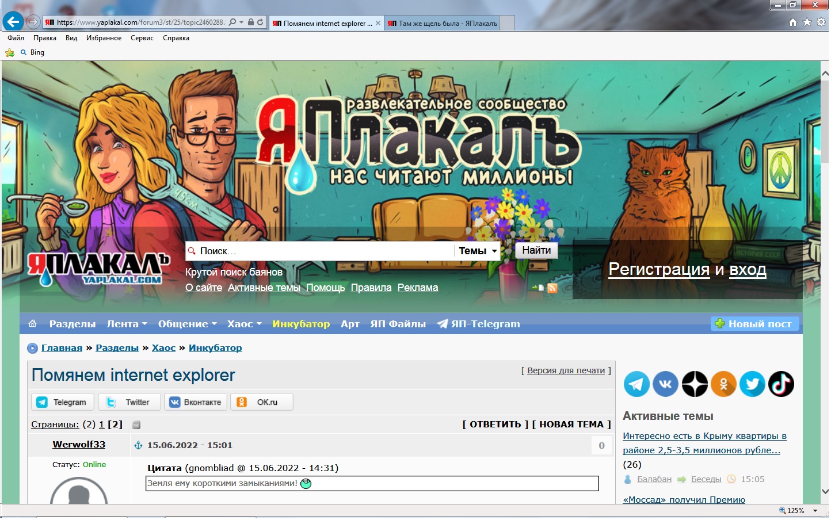Screen dimensions: 831x520
Task: Open the VK round social icon
Action: pyautogui.click(x=666, y=384)
